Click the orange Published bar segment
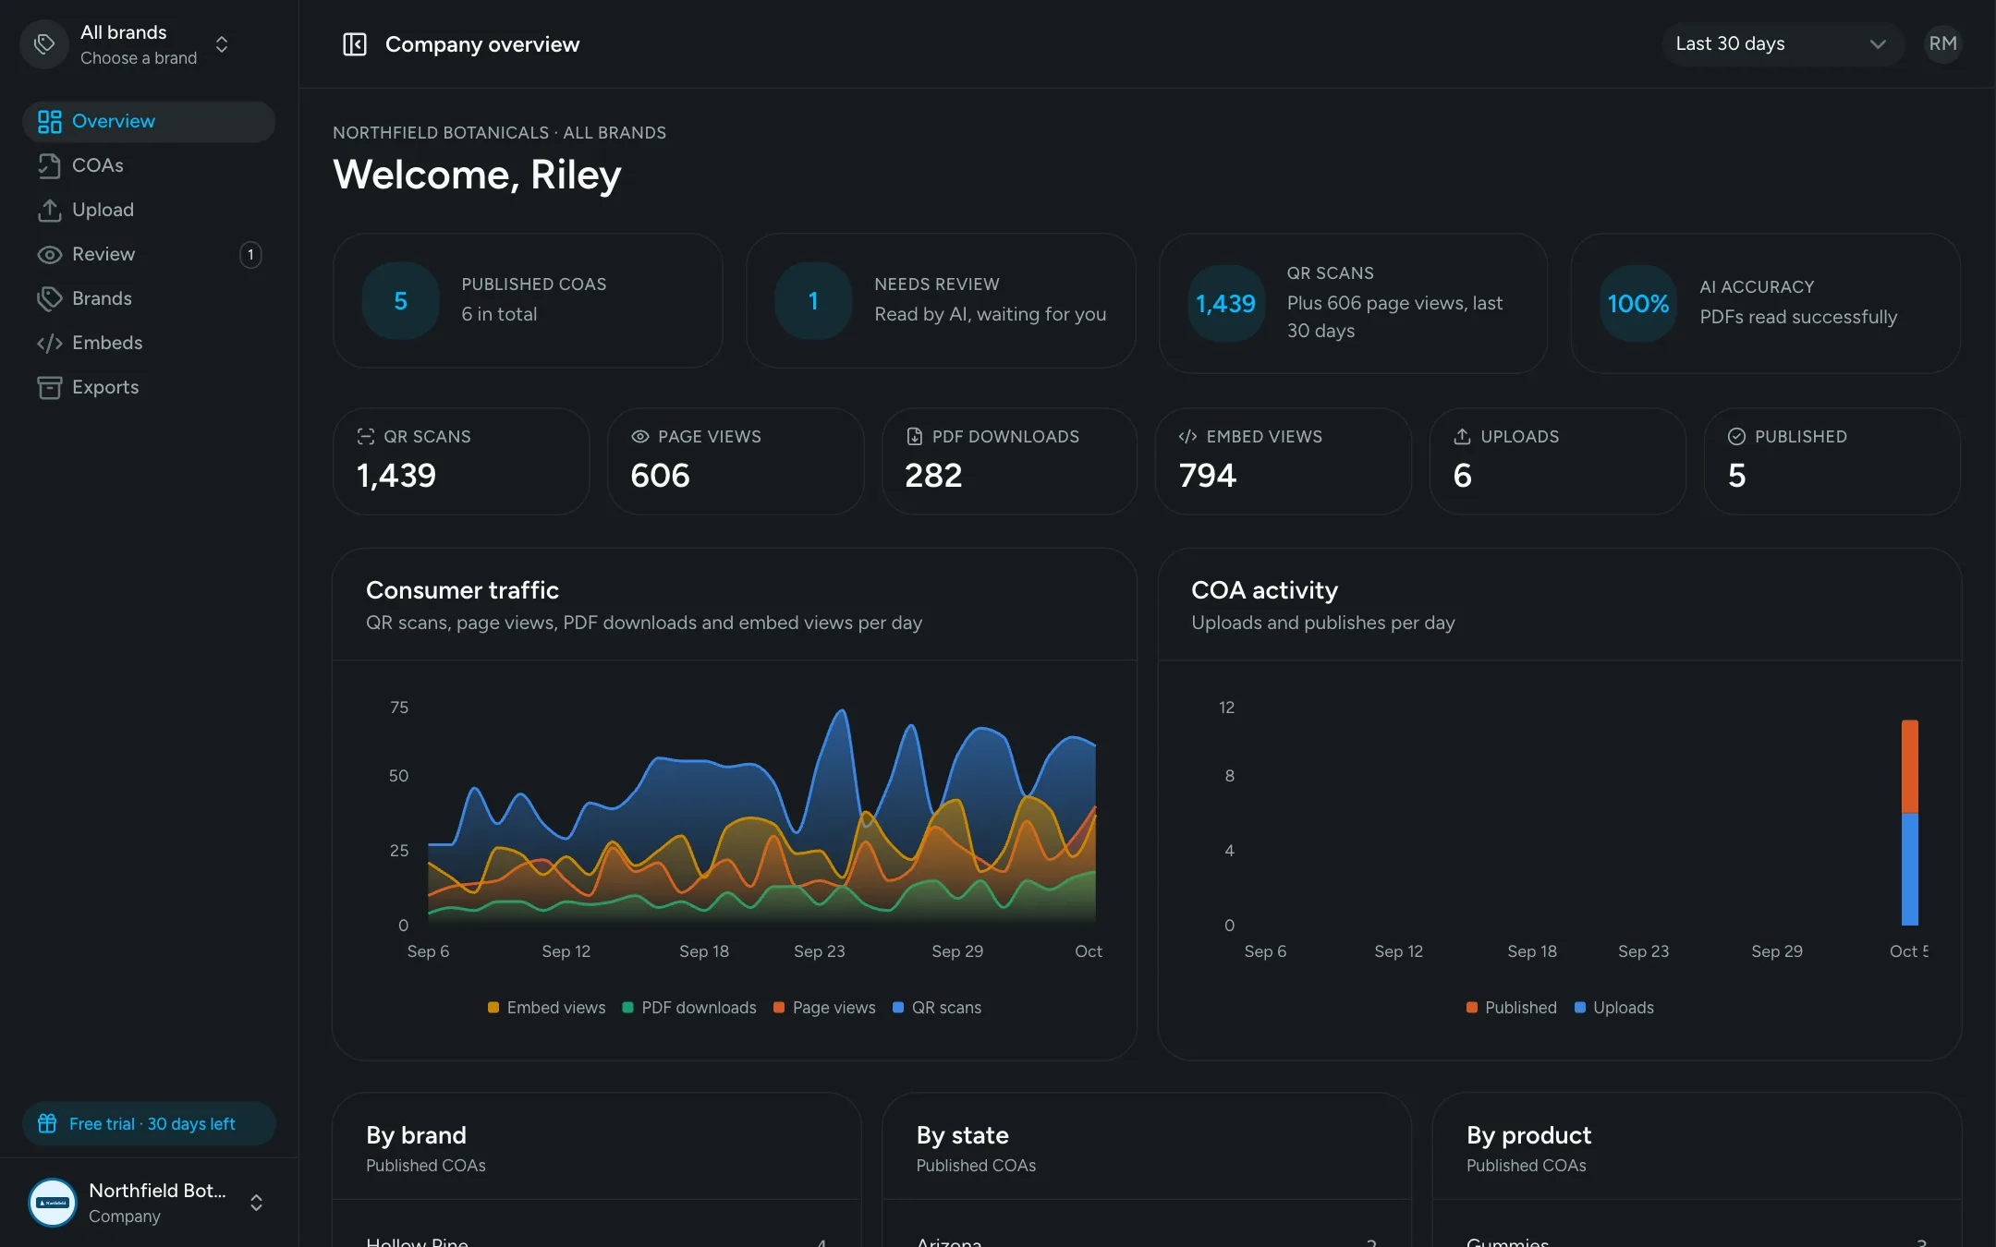The image size is (1996, 1247). (x=1909, y=767)
